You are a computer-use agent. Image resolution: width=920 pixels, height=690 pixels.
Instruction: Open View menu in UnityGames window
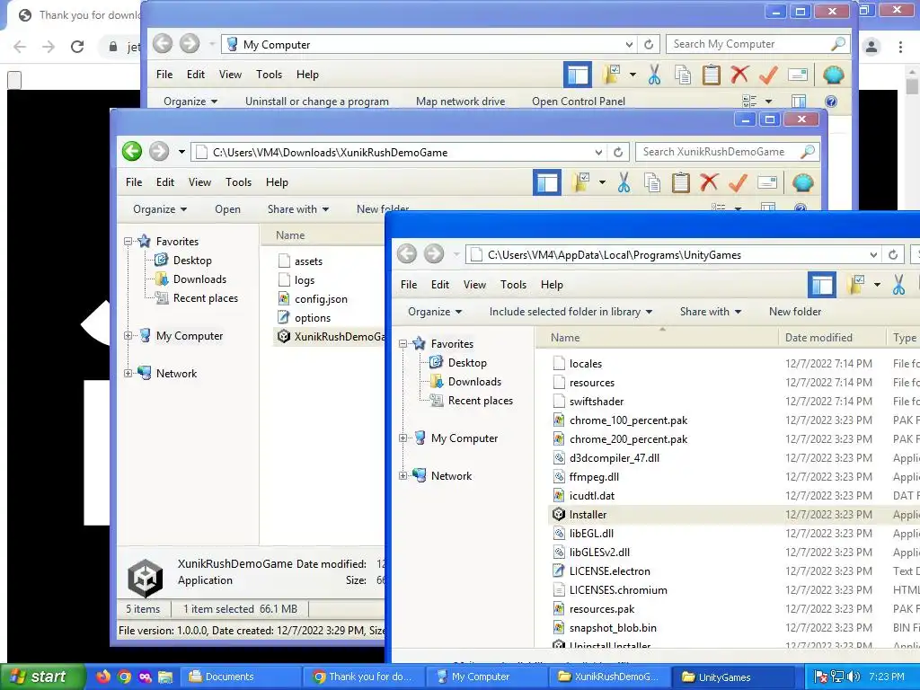coord(474,285)
